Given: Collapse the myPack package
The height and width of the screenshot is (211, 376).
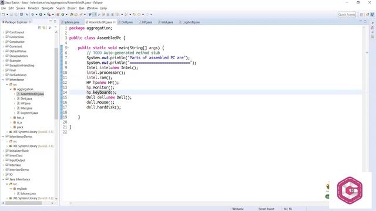Looking at the screenshot, I should [x=11, y=189].
